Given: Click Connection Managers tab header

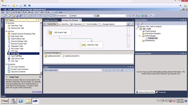Looking at the screenshot, I should click(x=52, y=53).
